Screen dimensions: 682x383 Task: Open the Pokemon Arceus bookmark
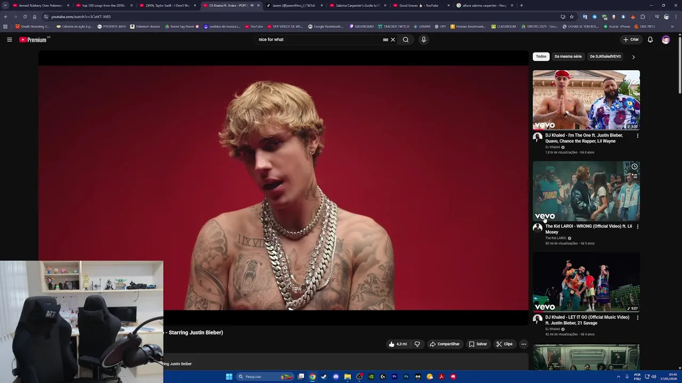coord(145,26)
